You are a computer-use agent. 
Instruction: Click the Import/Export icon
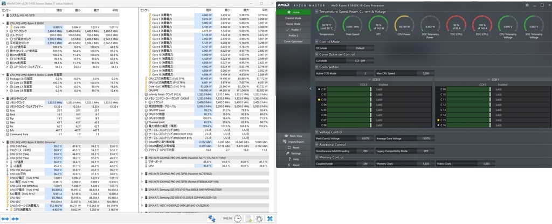pyautogui.click(x=286, y=142)
